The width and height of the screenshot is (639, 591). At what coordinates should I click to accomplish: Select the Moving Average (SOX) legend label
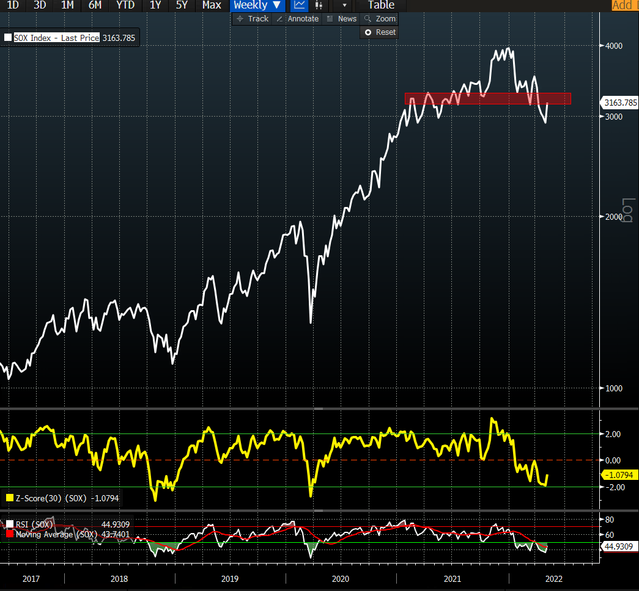click(57, 534)
